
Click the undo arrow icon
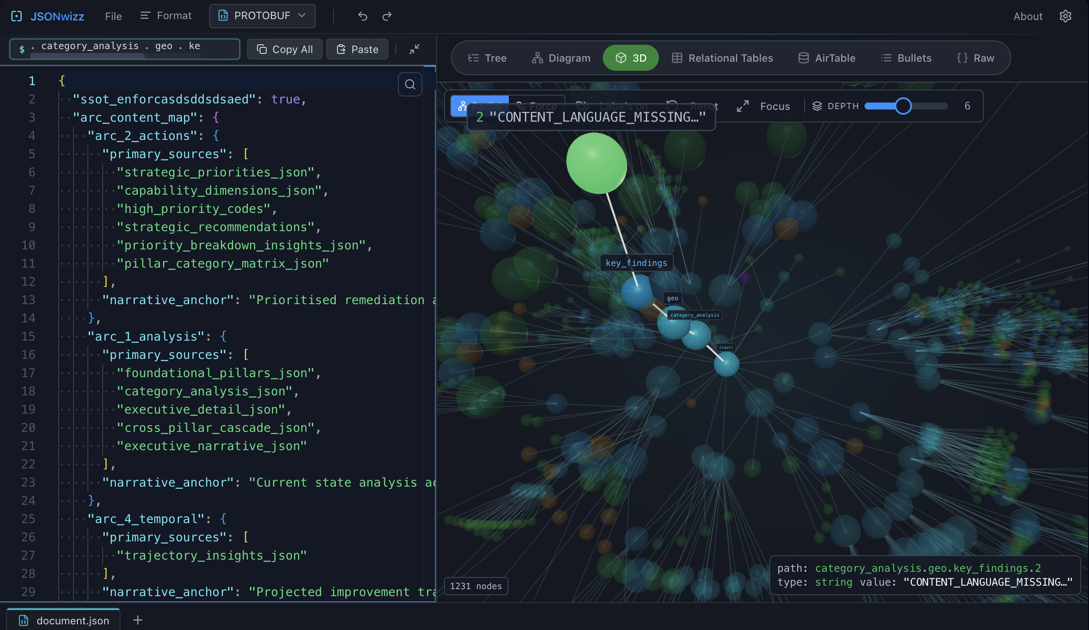coord(363,17)
